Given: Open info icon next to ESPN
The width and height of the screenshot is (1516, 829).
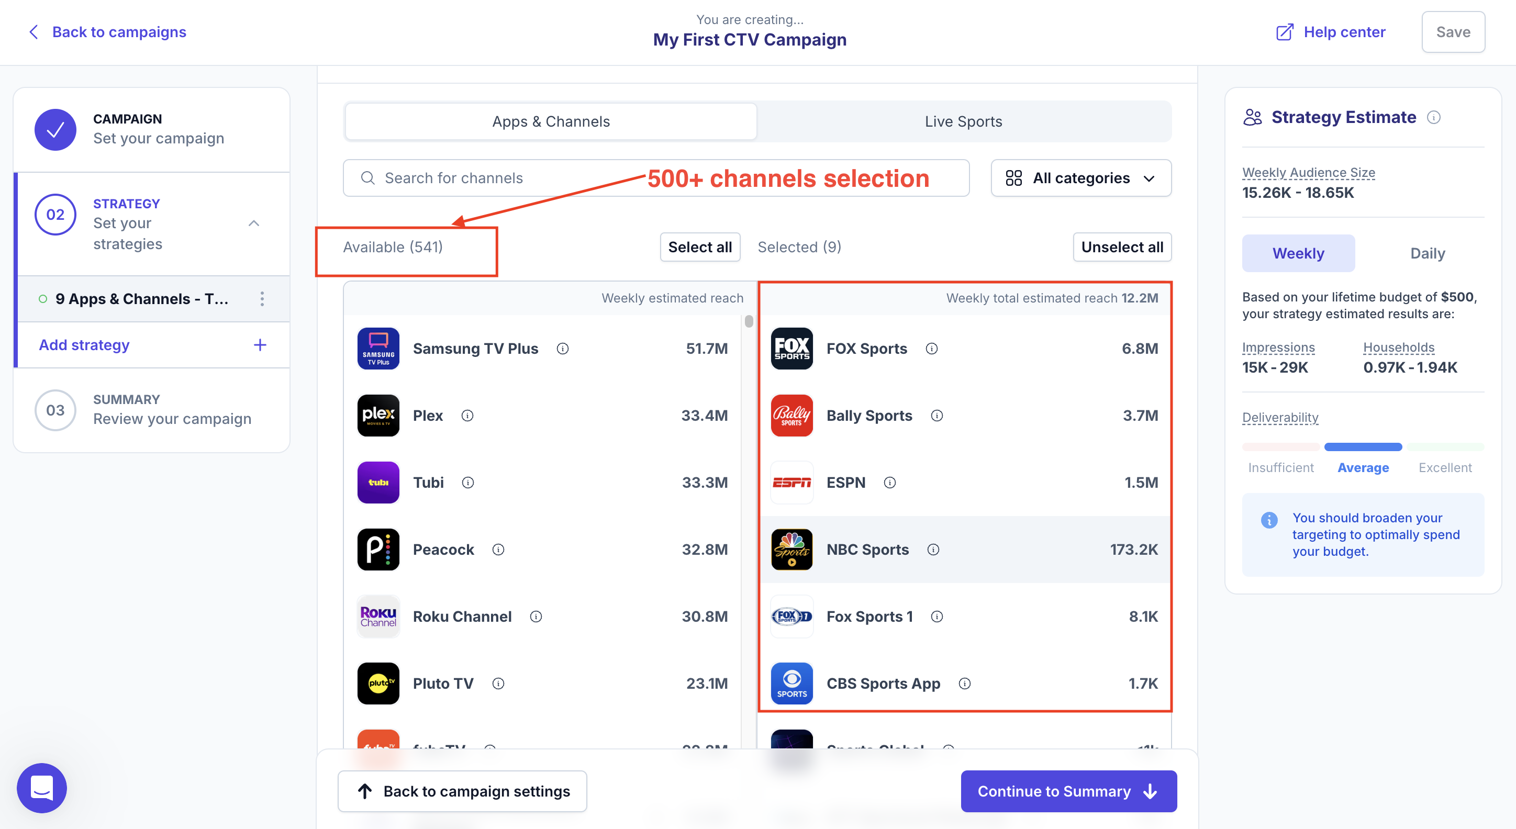Looking at the screenshot, I should [x=890, y=483].
